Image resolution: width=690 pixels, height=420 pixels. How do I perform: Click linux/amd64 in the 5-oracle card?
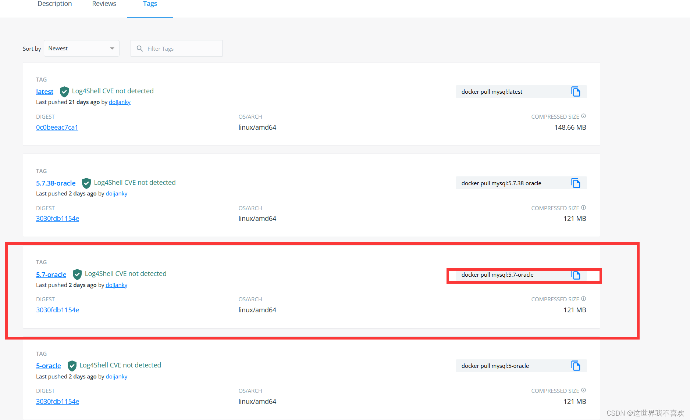[x=257, y=401]
